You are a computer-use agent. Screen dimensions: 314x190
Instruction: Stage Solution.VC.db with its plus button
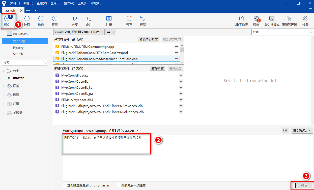click(181, 112)
